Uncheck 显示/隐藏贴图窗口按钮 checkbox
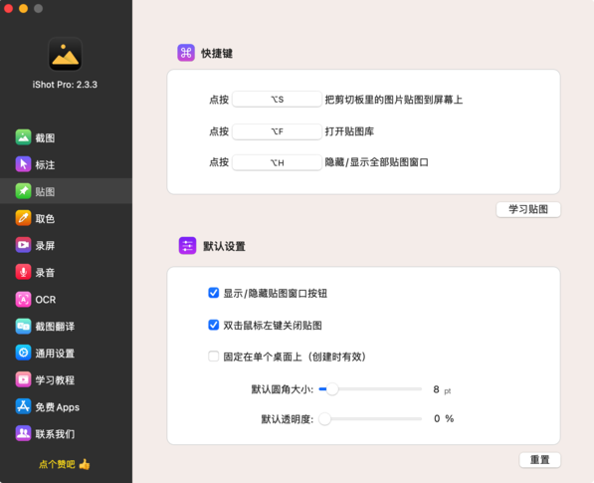Image resolution: width=594 pixels, height=483 pixels. pyautogui.click(x=214, y=293)
